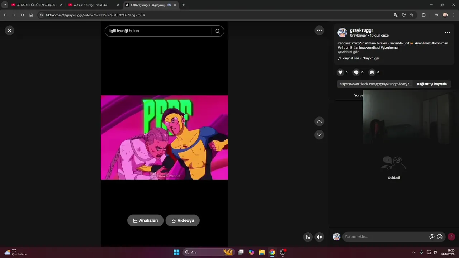
Task: Launch Copilot from taskbar
Action: (x=251, y=252)
